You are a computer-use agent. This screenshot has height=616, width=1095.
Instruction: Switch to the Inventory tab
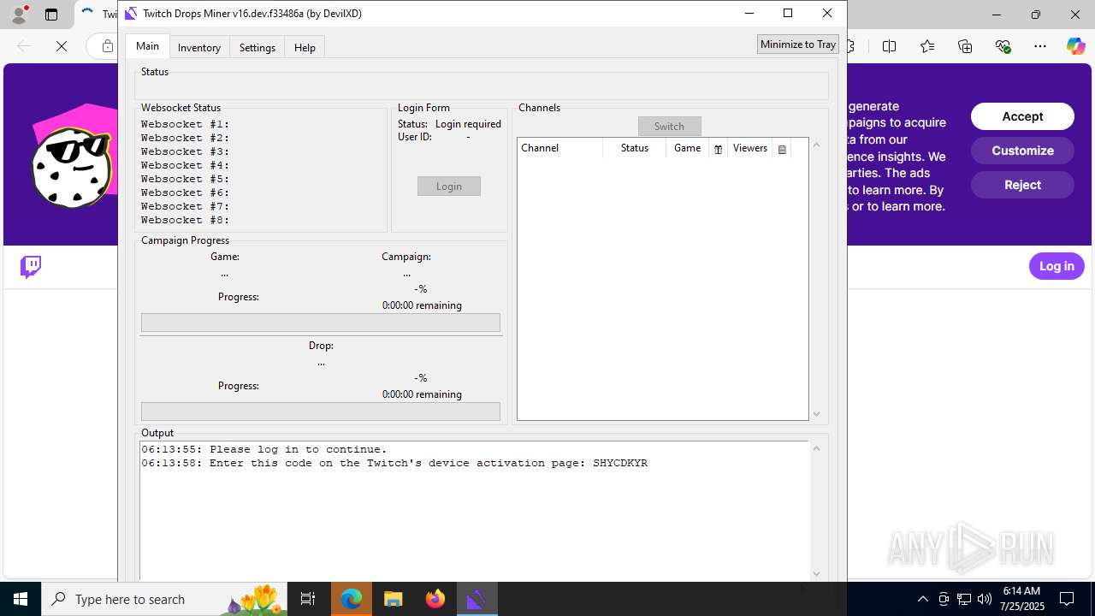click(x=199, y=47)
